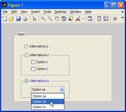Activate the Pan hand tool
The height and width of the screenshot is (112, 126).
click(57, 19)
